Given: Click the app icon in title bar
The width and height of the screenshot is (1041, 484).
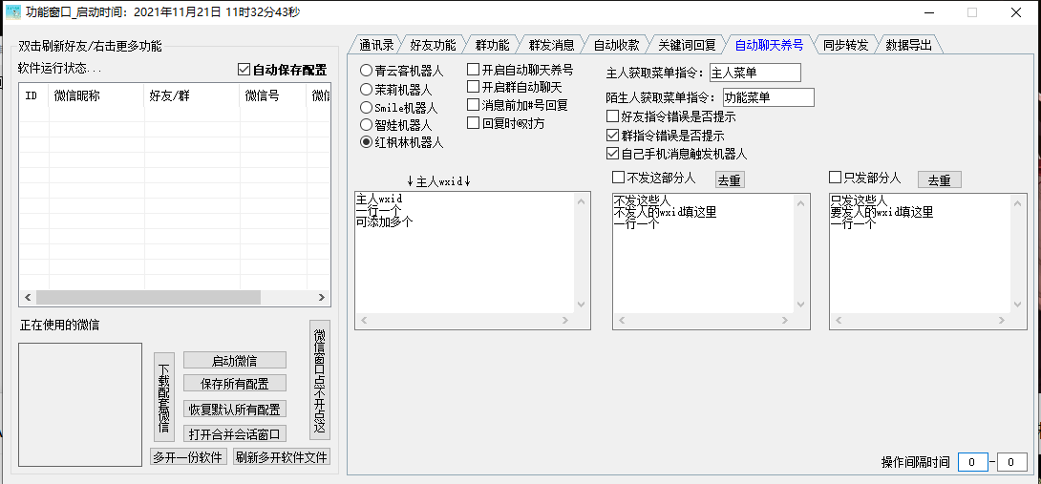Looking at the screenshot, I should 12,12.
